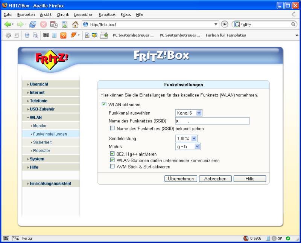Open the address bar history dropdown arrow

[216, 24]
